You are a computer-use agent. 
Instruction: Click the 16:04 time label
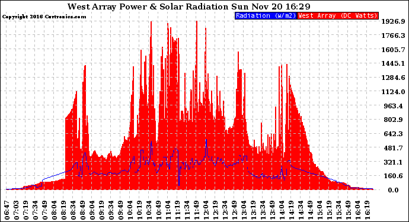click(x=357, y=210)
